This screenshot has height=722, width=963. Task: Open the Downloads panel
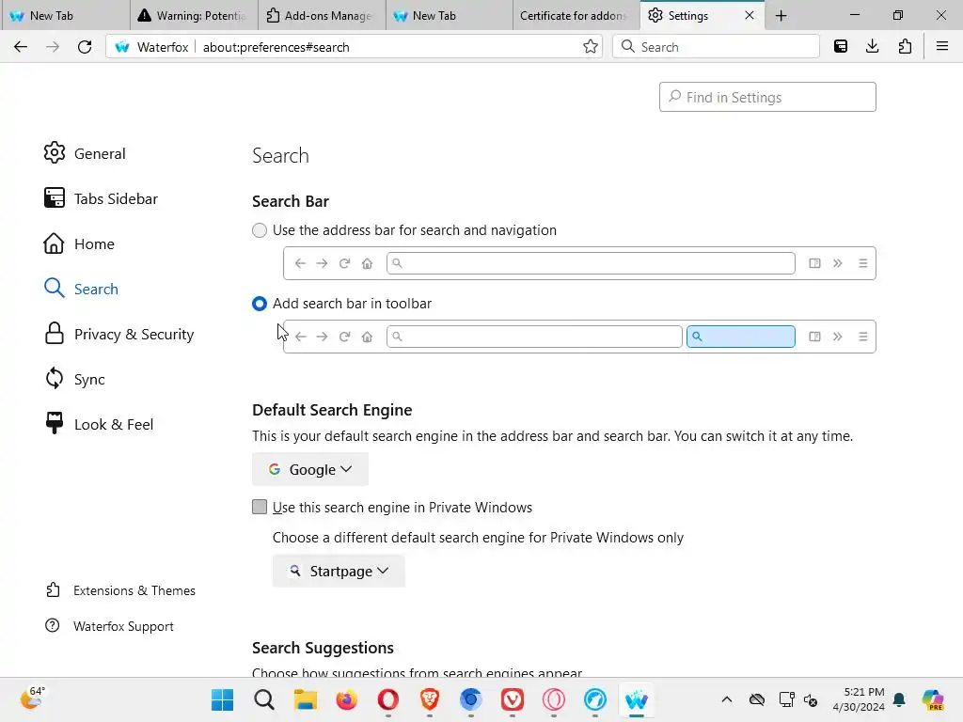coord(872,47)
